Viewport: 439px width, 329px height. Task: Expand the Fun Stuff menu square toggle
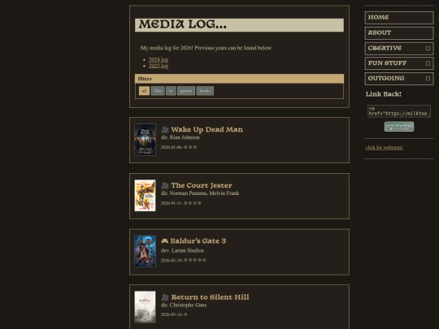point(428,63)
